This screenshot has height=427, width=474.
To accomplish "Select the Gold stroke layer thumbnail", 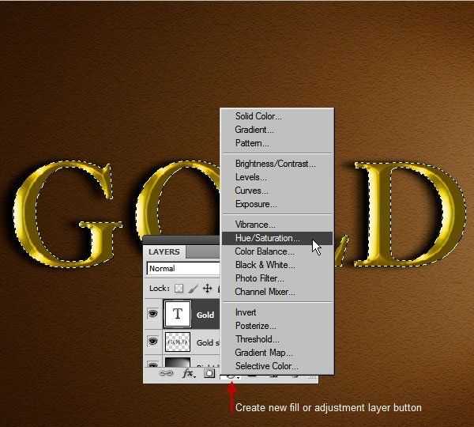I will [x=178, y=342].
